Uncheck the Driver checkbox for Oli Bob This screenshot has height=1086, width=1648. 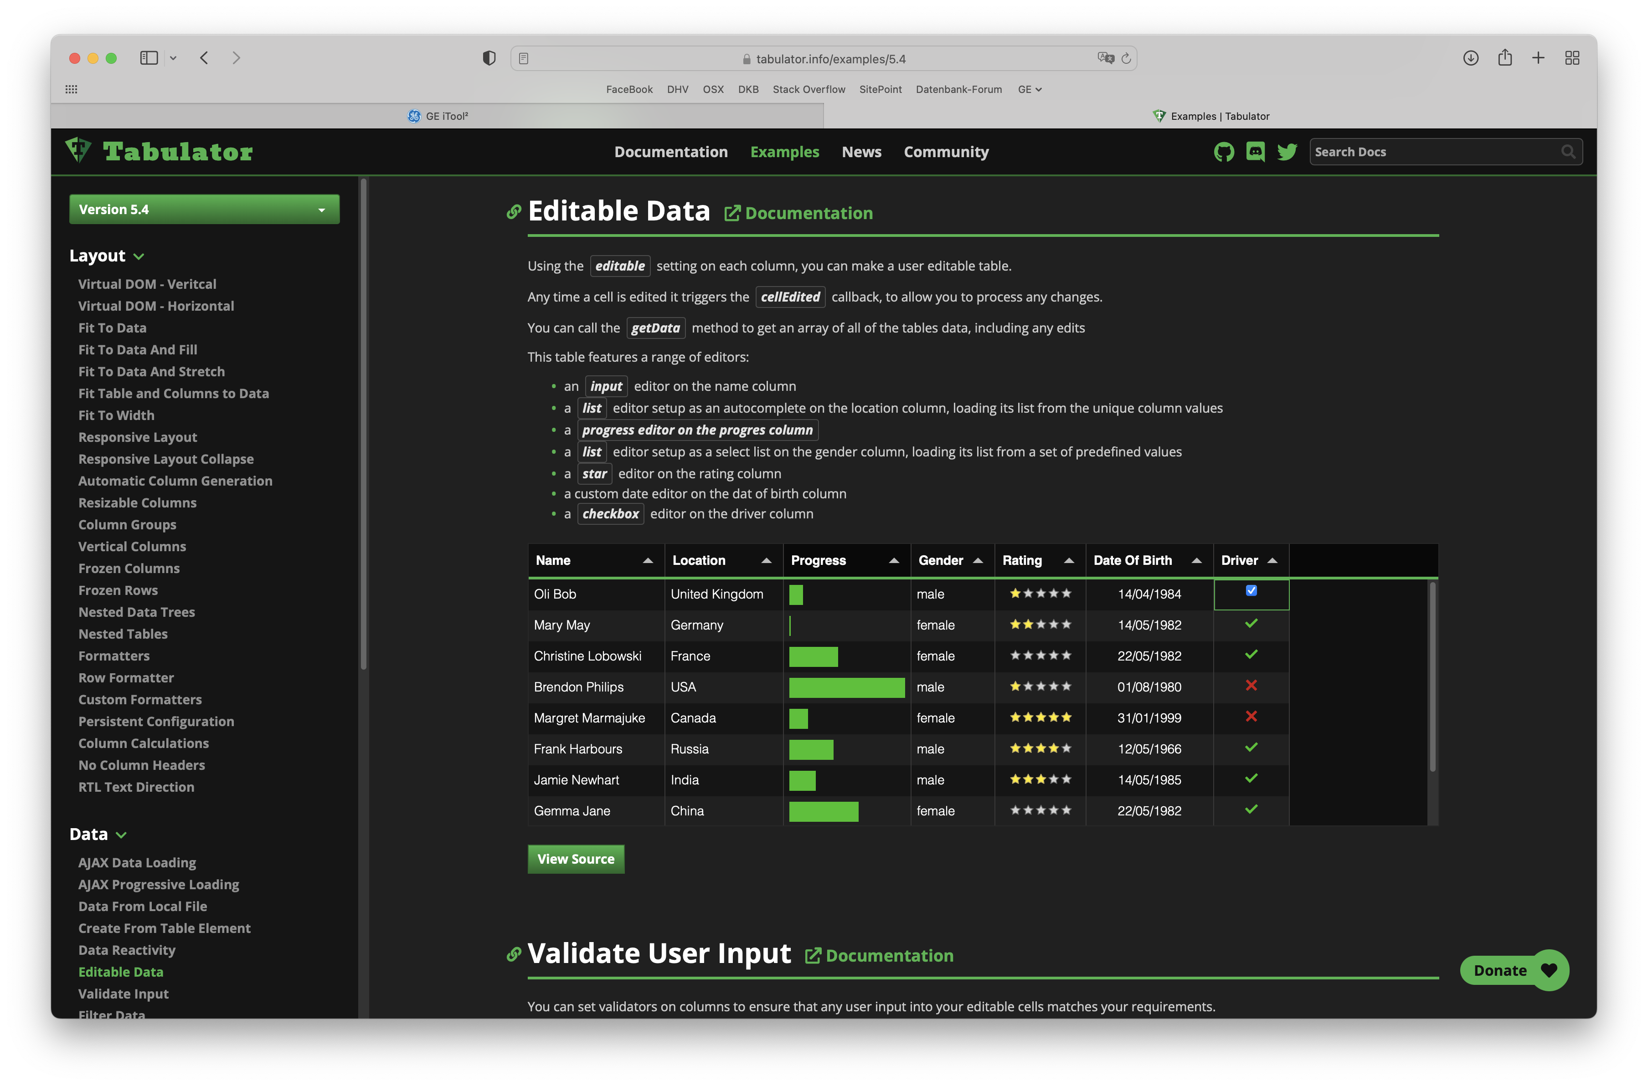click(x=1251, y=591)
